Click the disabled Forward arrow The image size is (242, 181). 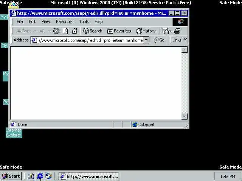point(42,31)
